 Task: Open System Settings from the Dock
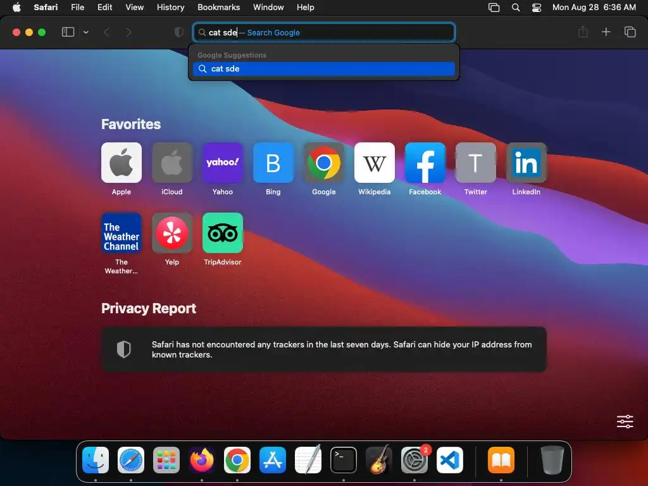pos(414,460)
